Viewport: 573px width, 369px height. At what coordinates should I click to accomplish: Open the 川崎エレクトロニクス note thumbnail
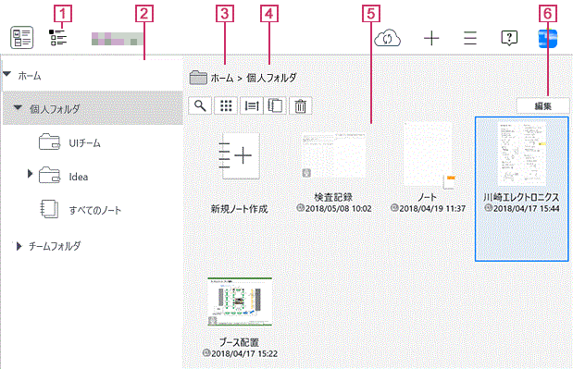522,154
